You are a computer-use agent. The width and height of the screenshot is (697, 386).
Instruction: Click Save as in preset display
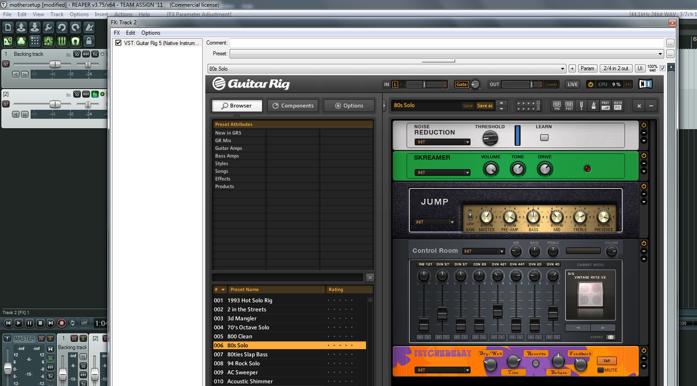(x=484, y=106)
